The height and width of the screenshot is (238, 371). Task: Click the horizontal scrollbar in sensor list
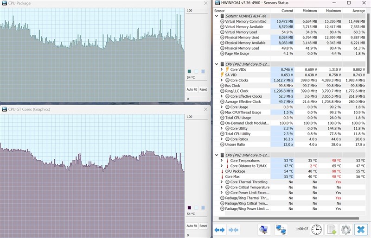pyautogui.click(x=288, y=219)
